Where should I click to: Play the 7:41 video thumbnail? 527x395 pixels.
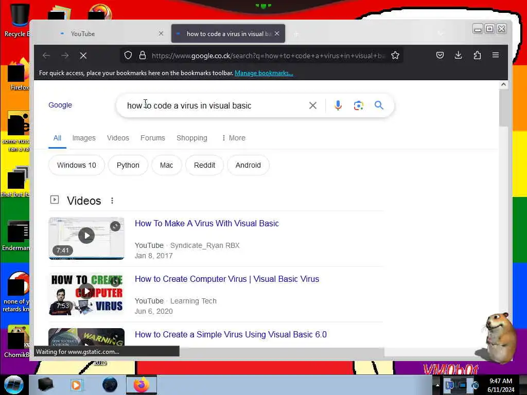(x=86, y=239)
